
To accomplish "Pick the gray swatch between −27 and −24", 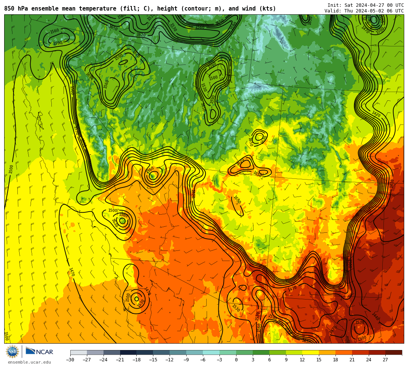I will pyautogui.click(x=95, y=352).
